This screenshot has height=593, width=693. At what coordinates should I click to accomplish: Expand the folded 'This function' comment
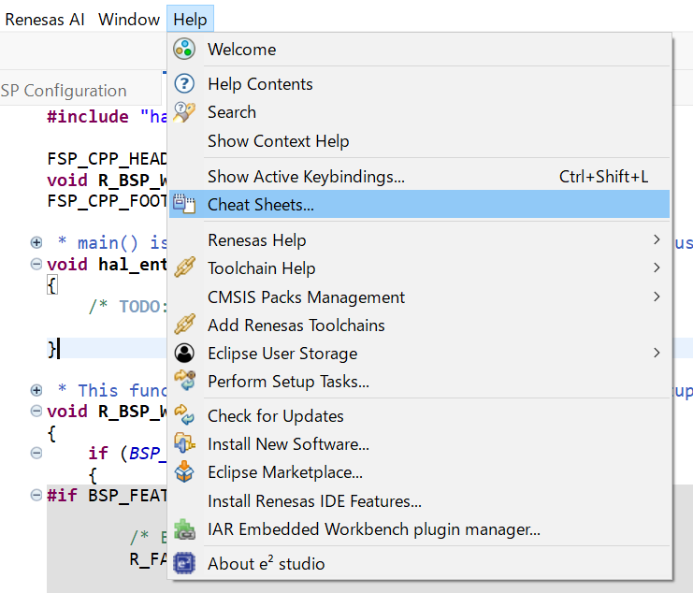tap(36, 390)
